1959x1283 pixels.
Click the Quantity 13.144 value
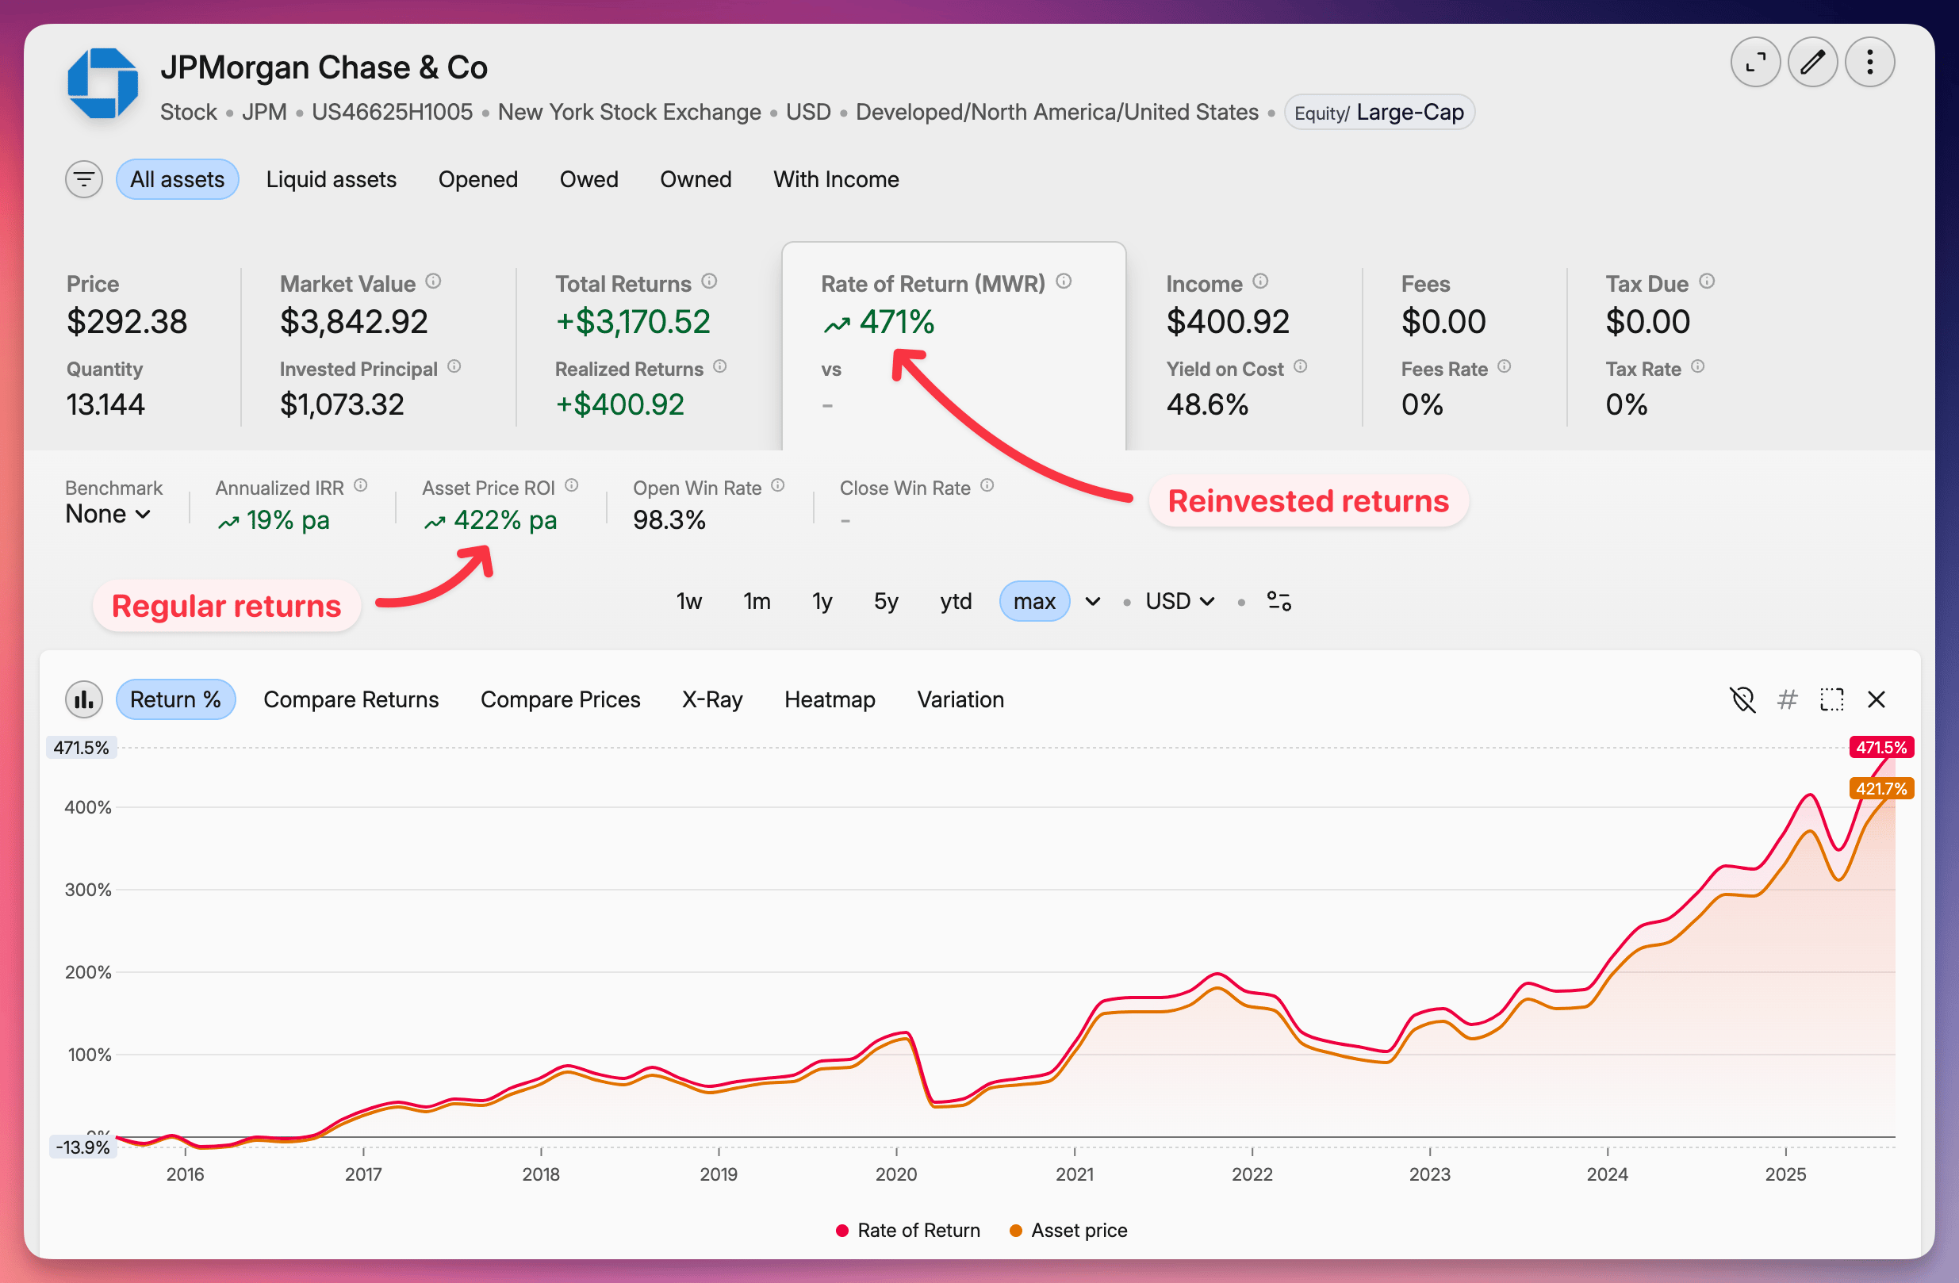point(105,405)
